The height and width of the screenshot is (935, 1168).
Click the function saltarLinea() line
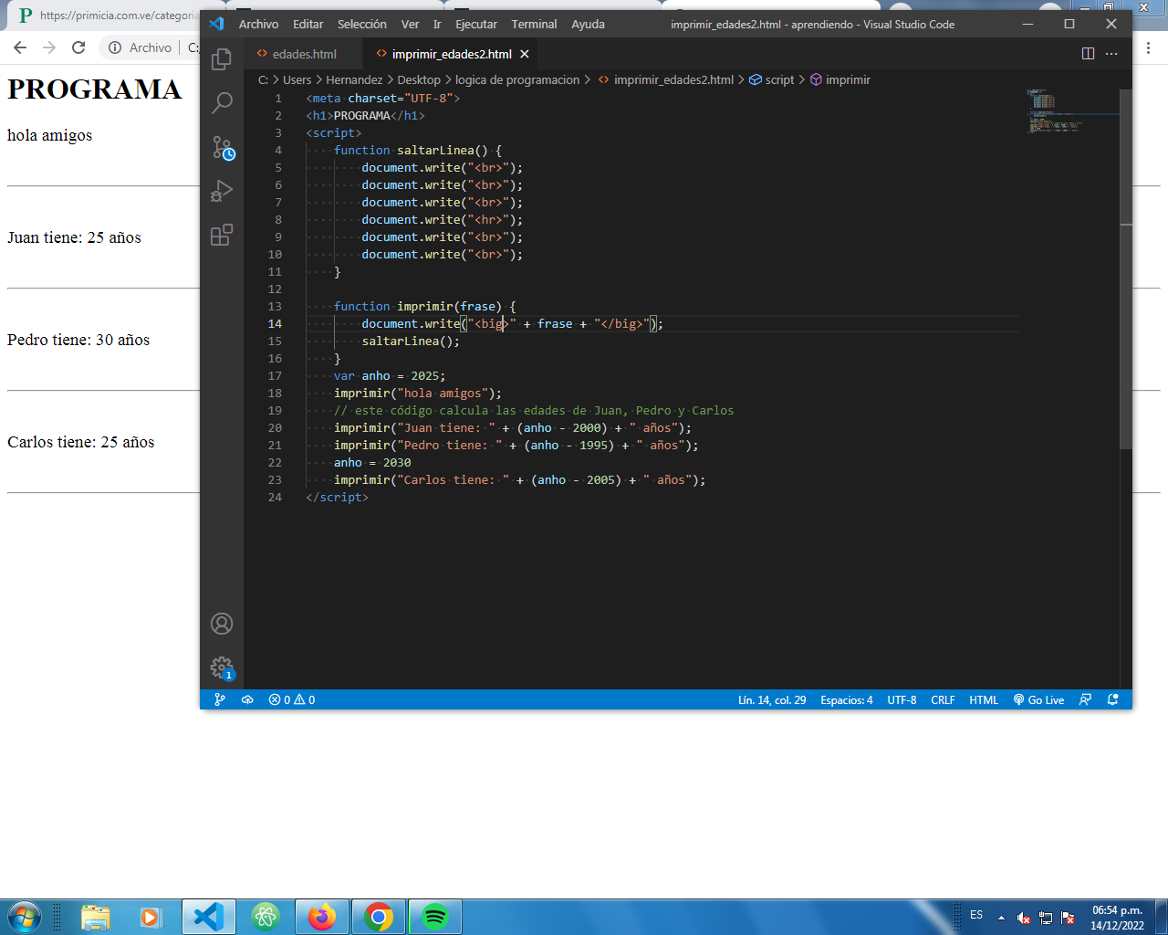[x=417, y=150]
